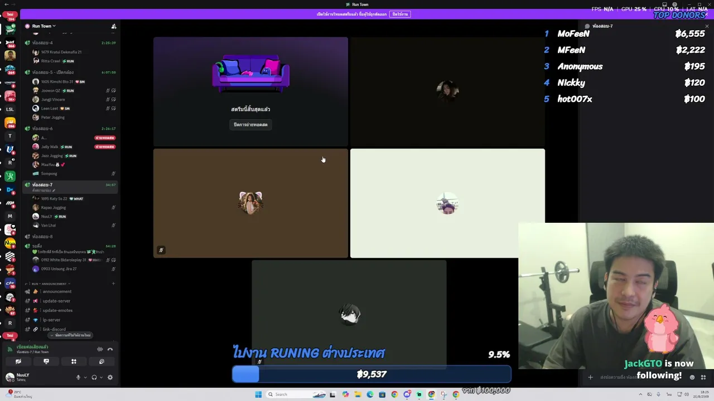Open headphone output options arrow
714x401 pixels.
101,377
